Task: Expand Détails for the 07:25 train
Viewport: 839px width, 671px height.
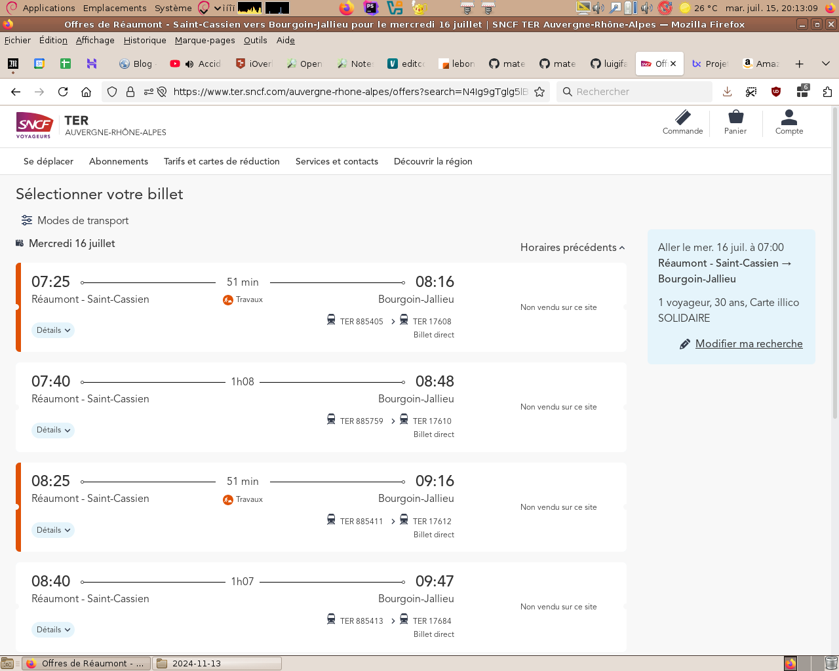Action: [53, 330]
